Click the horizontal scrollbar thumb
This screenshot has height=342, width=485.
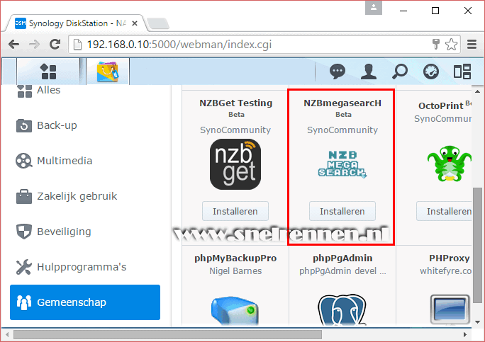point(167,334)
